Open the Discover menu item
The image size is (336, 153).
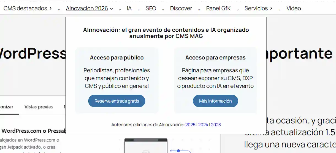coord(181,8)
